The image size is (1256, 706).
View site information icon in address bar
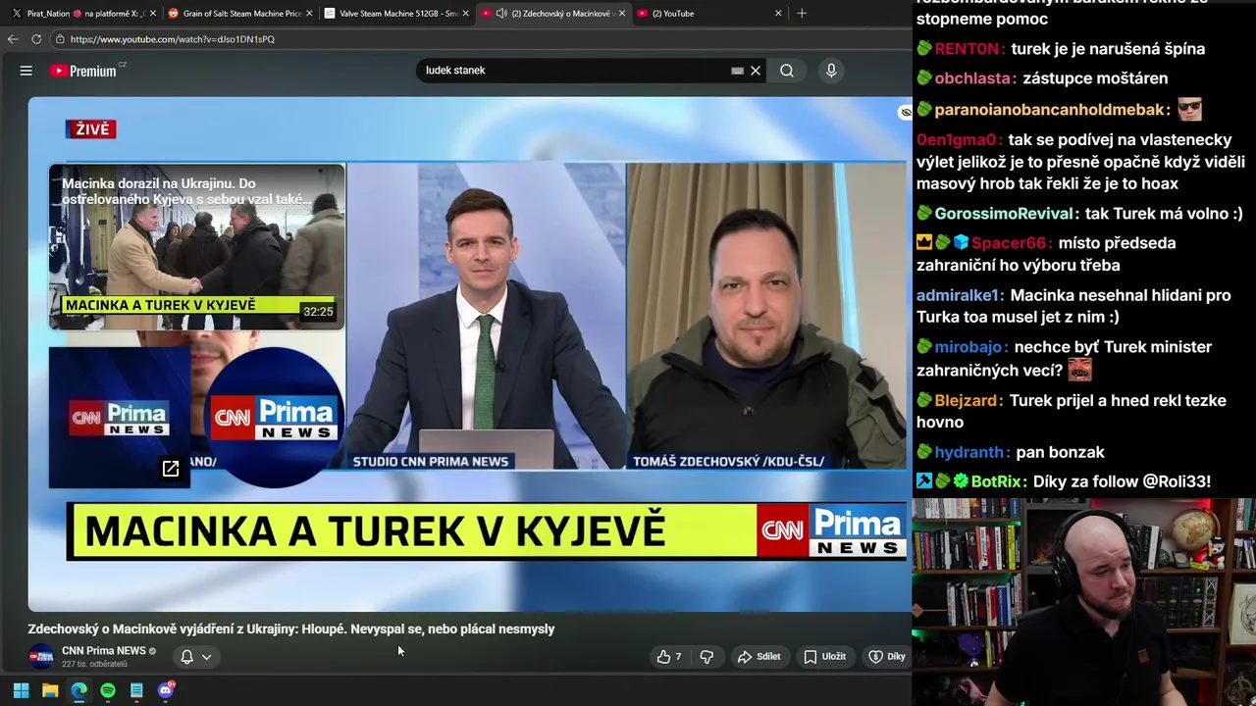tap(60, 39)
